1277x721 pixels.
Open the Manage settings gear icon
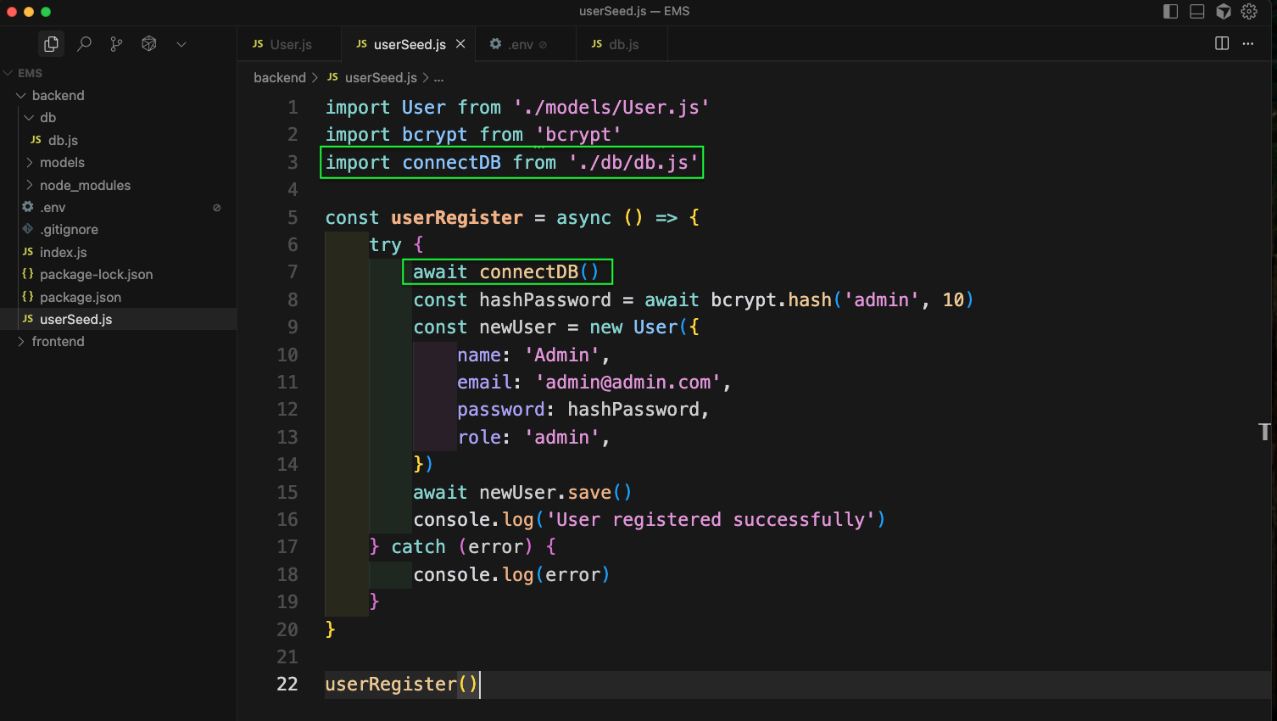click(x=1249, y=11)
